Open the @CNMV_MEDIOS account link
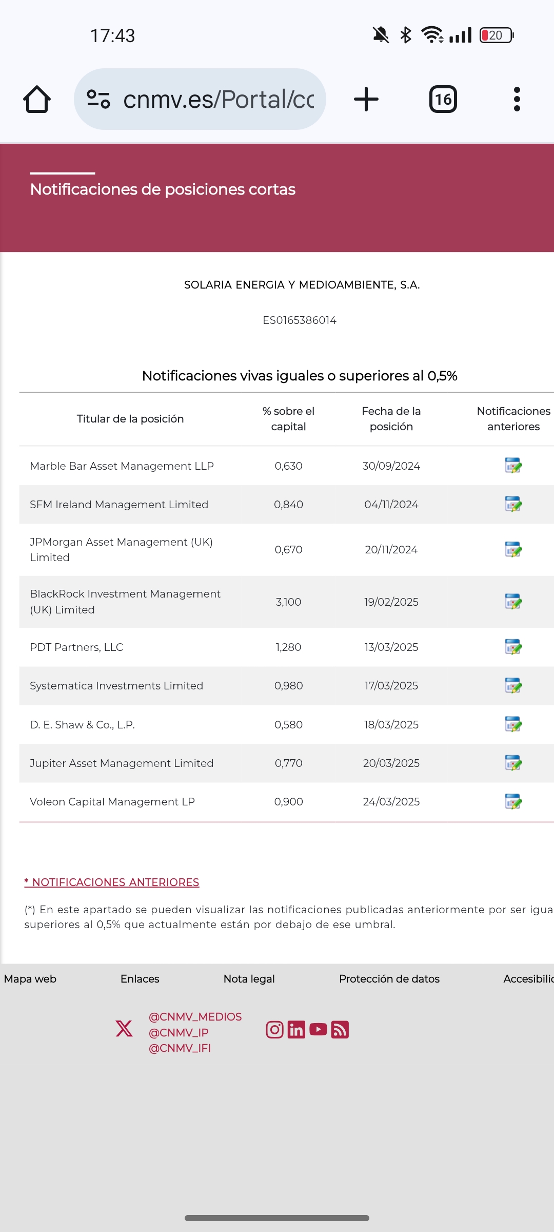This screenshot has width=554, height=1232. 195,1017
